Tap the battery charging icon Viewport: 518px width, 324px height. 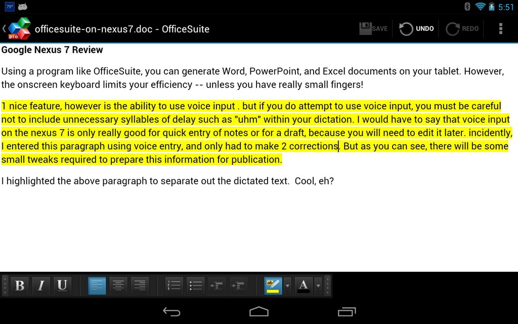coord(492,6)
